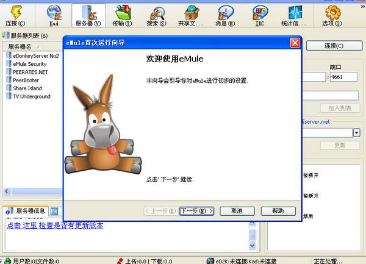The height and width of the screenshot is (264, 366).
Task: Click the 连接(C) button in right panel
Action: pos(334,46)
